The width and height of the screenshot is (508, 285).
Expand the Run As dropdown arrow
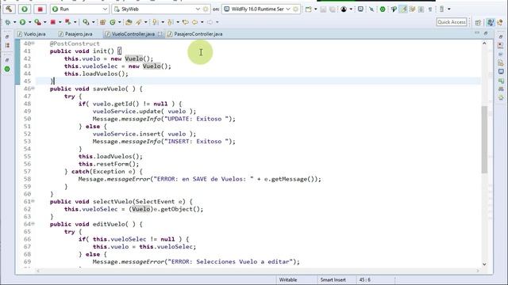pyautogui.click(x=30, y=22)
